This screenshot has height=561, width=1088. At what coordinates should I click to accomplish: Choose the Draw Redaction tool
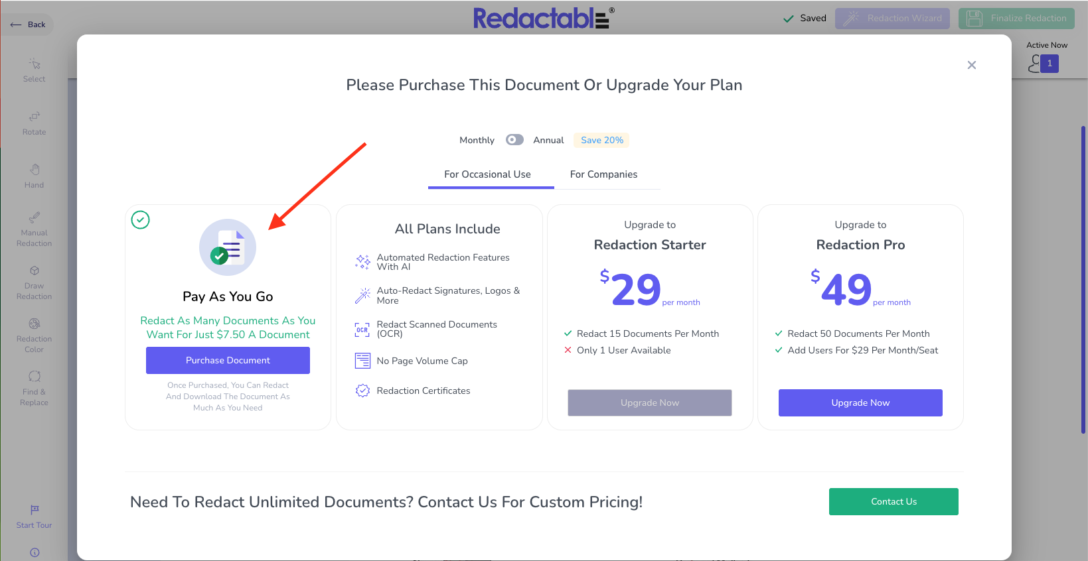[x=35, y=282]
